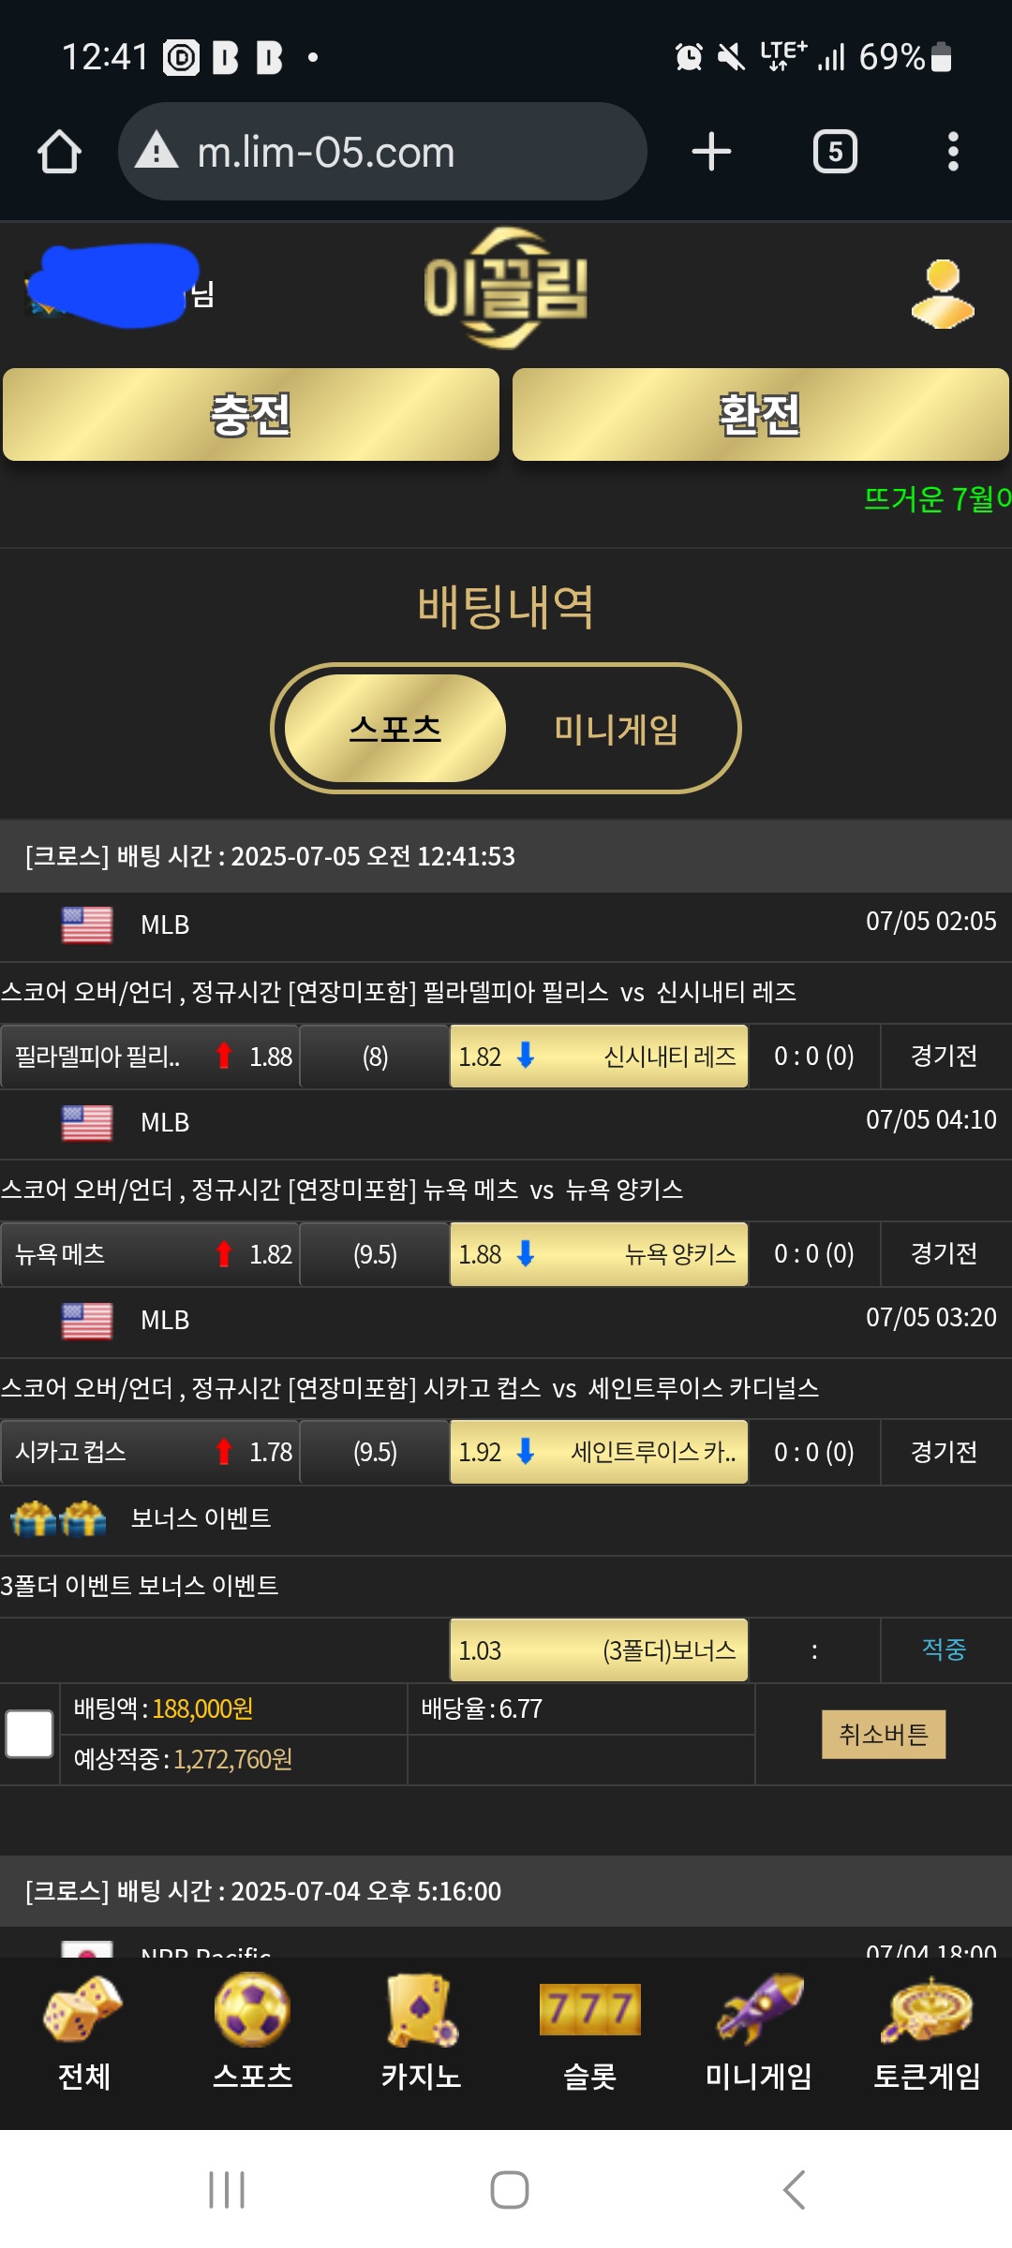
Task: Open the tab switcher showing 5 tabs
Action: [x=835, y=152]
